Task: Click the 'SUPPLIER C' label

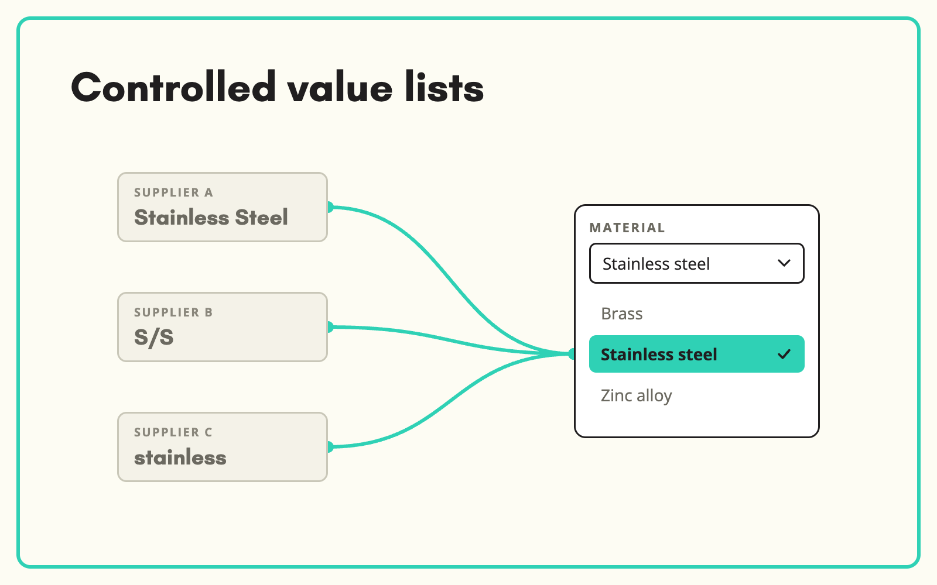Action: 173,432
